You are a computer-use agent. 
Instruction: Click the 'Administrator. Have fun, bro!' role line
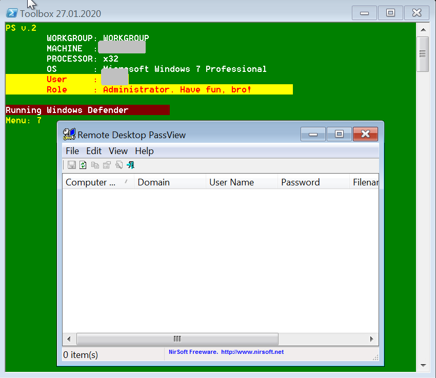coord(177,90)
